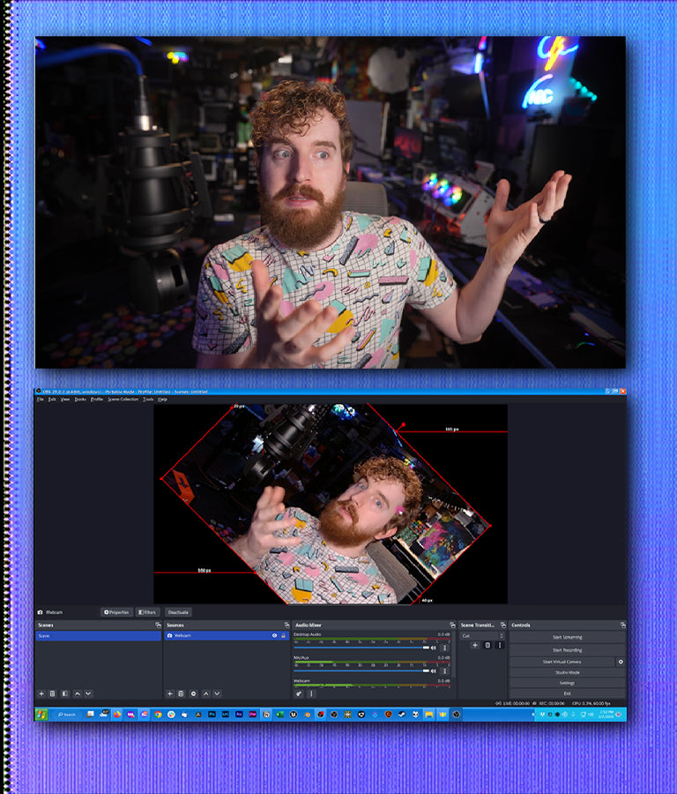This screenshot has height=794, width=677.
Task: Open source properties gear icon in Sources panel
Action: tap(193, 694)
